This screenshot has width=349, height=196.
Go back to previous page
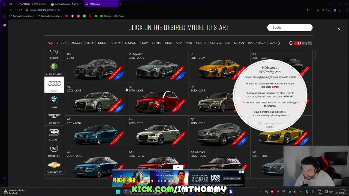tap(11, 10)
